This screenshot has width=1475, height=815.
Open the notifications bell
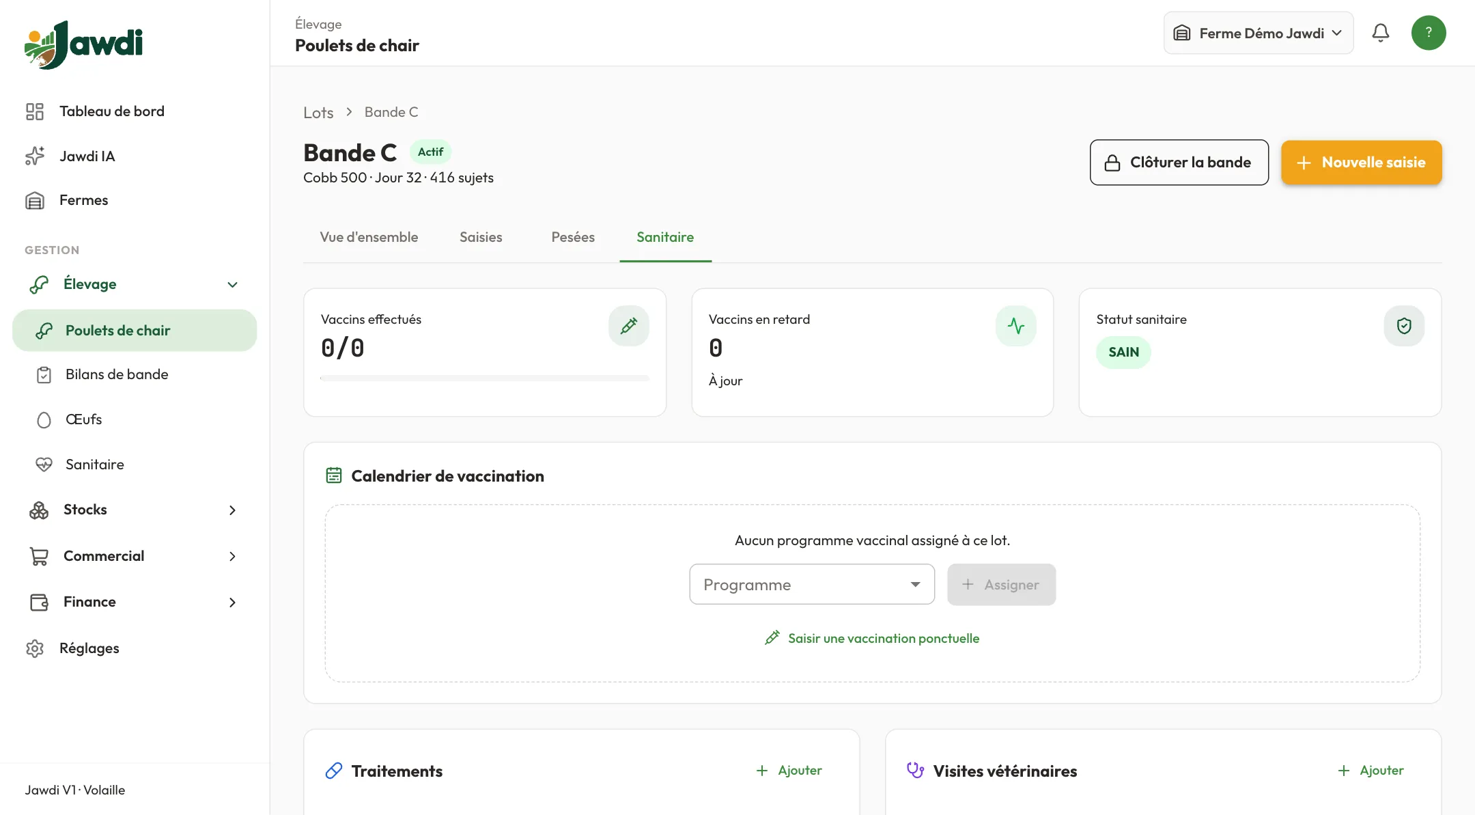[1380, 33]
